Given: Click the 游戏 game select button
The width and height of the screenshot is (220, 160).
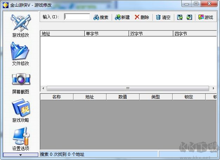Looking at the screenshot, I should tap(206, 17).
